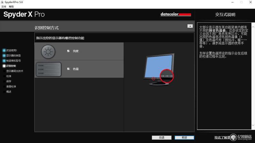Click the SpyderXPro app icon in title bar
Viewport: 255px width, 143px height.
pos(2,2)
